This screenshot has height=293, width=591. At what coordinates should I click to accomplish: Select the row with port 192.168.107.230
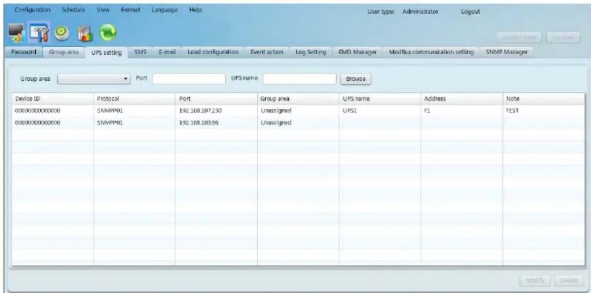tap(299, 111)
